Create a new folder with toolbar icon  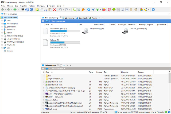(37, 10)
